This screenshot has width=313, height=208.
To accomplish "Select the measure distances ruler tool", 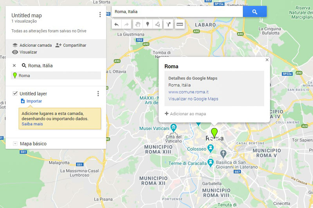I will (180, 24).
